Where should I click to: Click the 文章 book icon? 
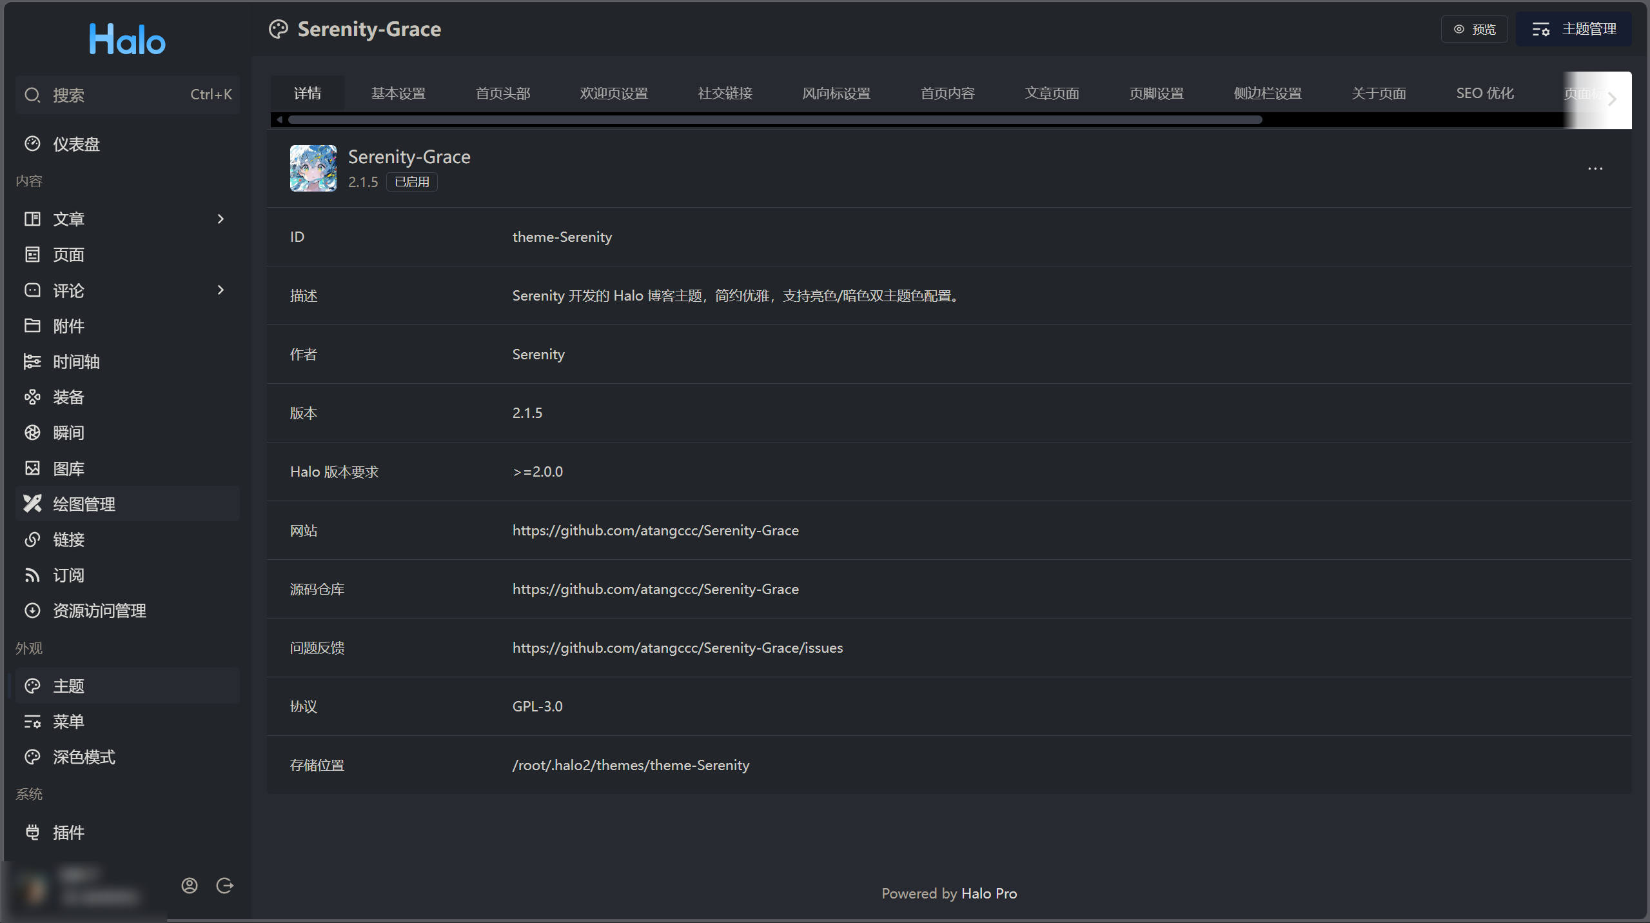pos(32,219)
